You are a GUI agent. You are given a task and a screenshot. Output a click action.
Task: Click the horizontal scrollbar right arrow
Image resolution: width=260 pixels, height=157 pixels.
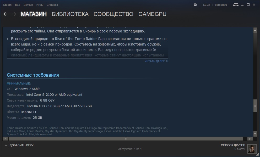click(250, 139)
